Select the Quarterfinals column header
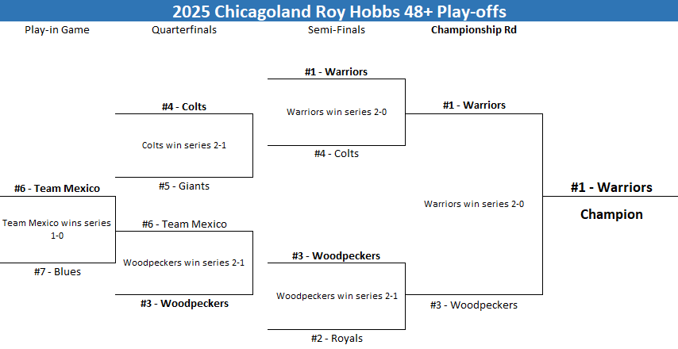The height and width of the screenshot is (349, 678). pyautogui.click(x=184, y=30)
